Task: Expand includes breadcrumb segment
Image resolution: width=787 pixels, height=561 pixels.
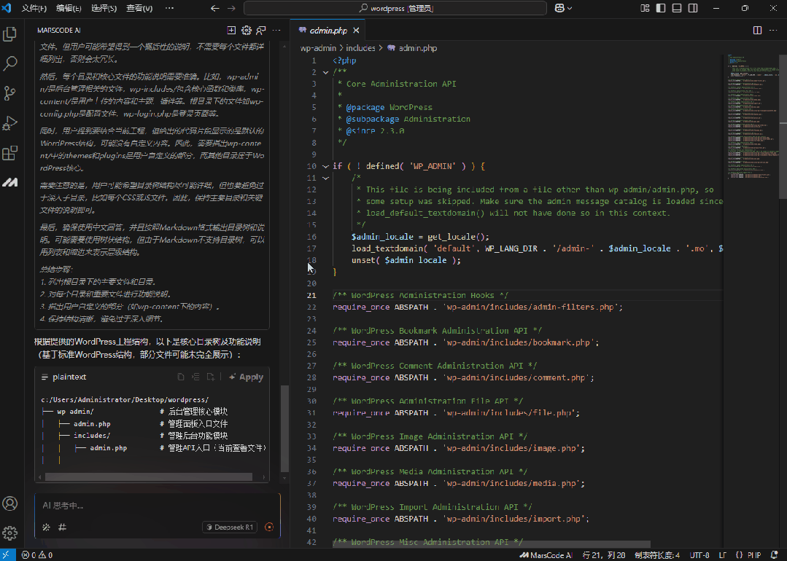Action: (x=360, y=48)
